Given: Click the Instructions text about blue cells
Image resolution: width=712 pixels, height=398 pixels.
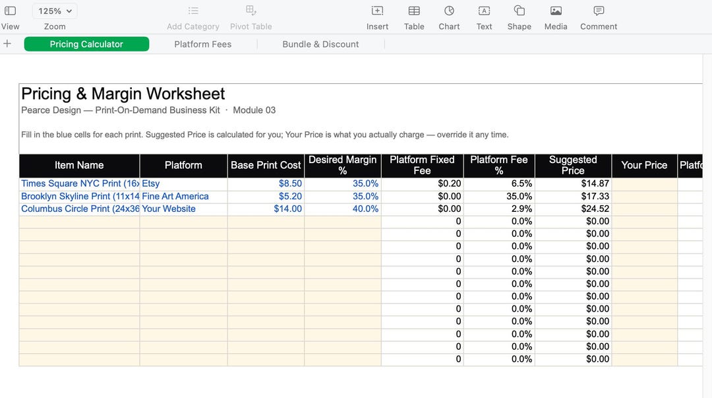Looking at the screenshot, I should [x=265, y=135].
